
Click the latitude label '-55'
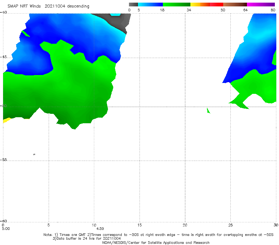(3, 160)
